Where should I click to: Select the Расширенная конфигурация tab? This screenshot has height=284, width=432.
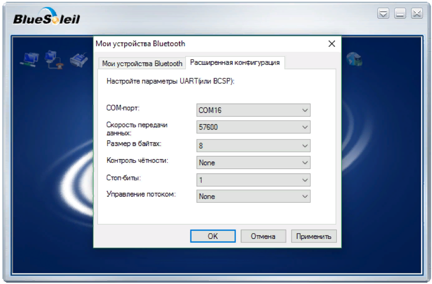tap(235, 62)
